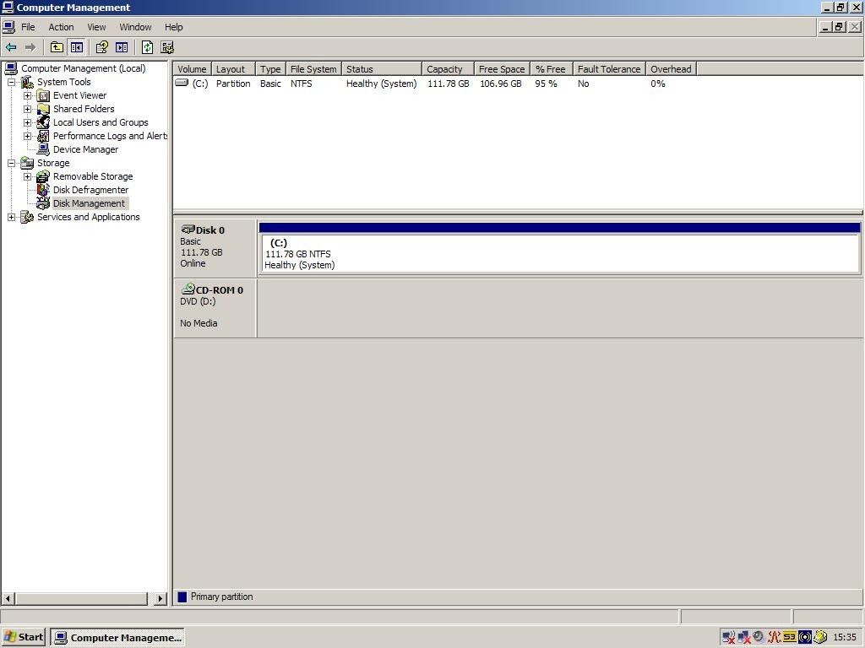Click Computer Management taskbar button
865x648 pixels.
[117, 638]
